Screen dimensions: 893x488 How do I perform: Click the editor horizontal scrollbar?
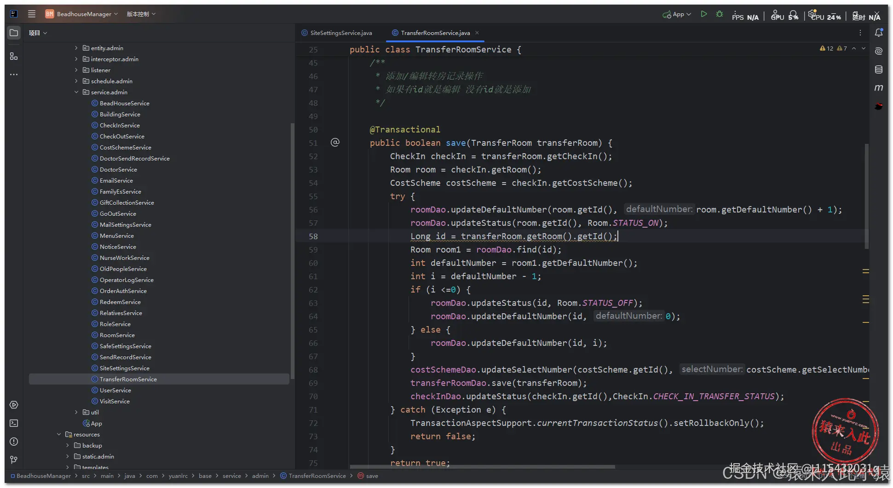[482, 466]
